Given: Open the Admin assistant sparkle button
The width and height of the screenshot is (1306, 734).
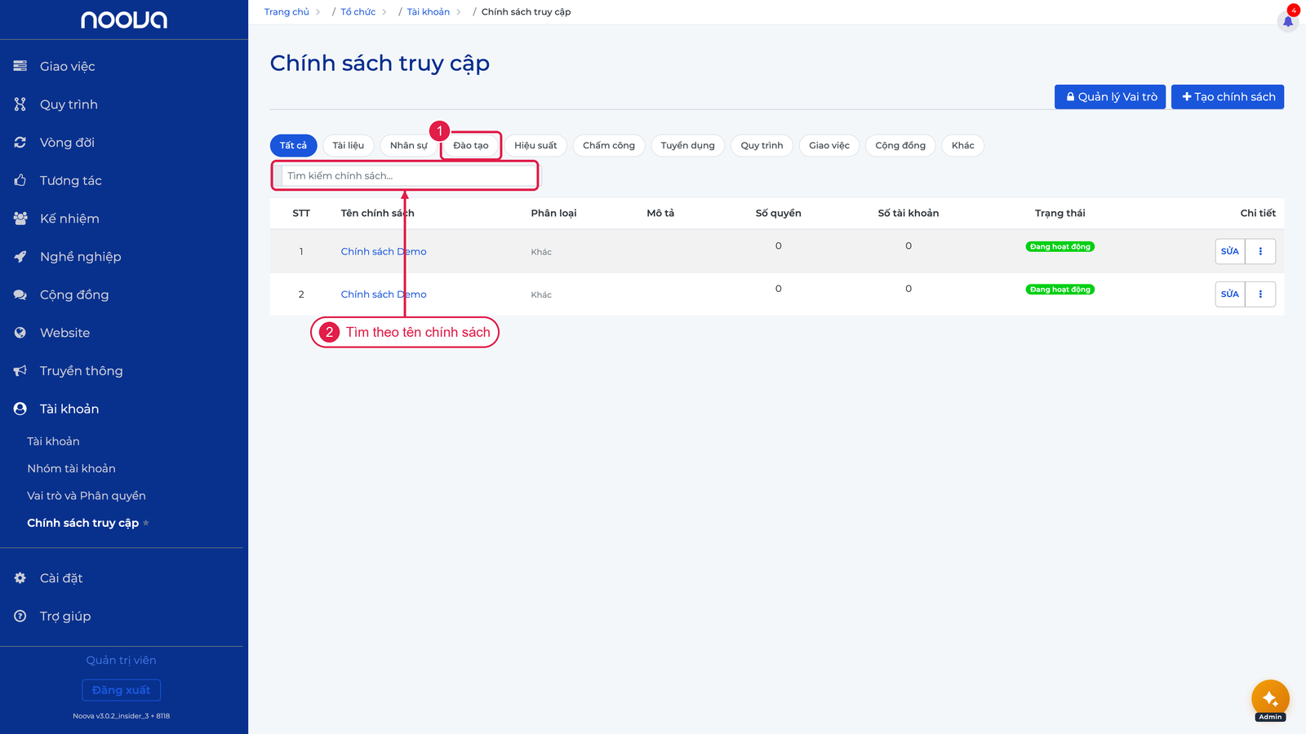Looking at the screenshot, I should pyautogui.click(x=1270, y=698).
